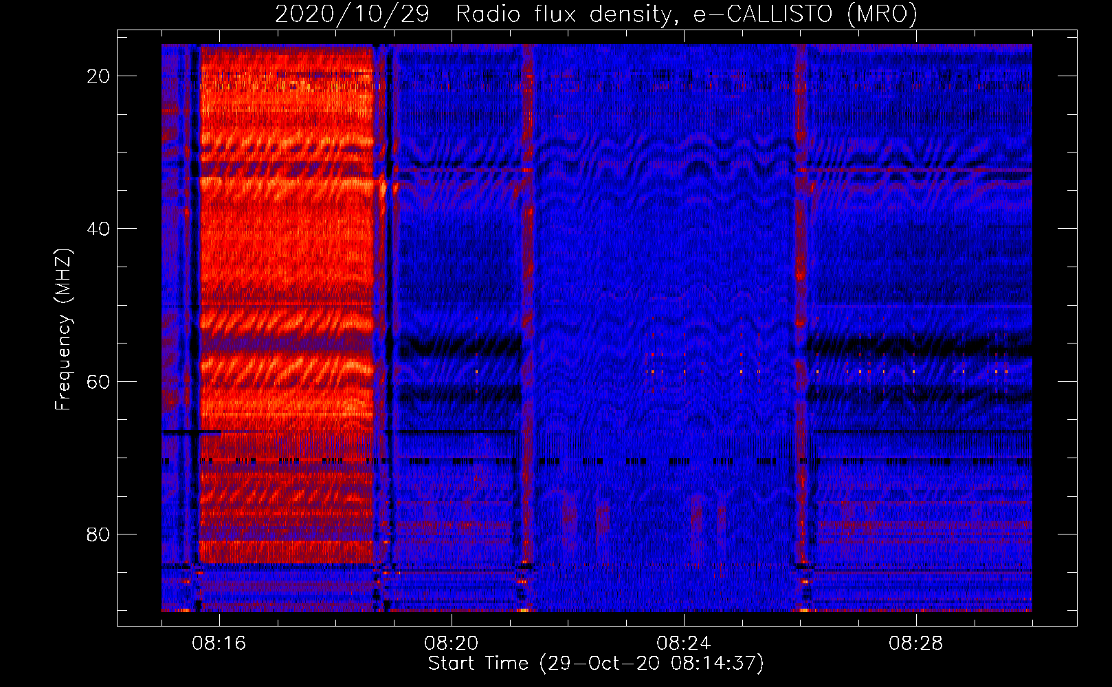This screenshot has width=1112, height=687.
Task: Click the 40 frequency axis label
Action: click(98, 229)
